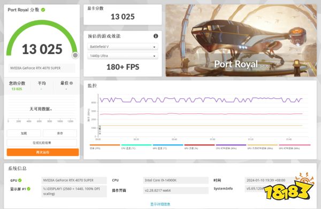Toggle the orange 帧率 (FPS) legend swatch
Screen dimensions: 321x209
105,145
